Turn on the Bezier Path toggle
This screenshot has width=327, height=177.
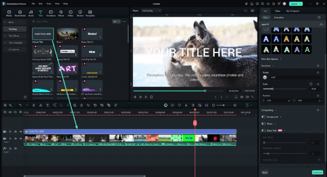coord(264,130)
